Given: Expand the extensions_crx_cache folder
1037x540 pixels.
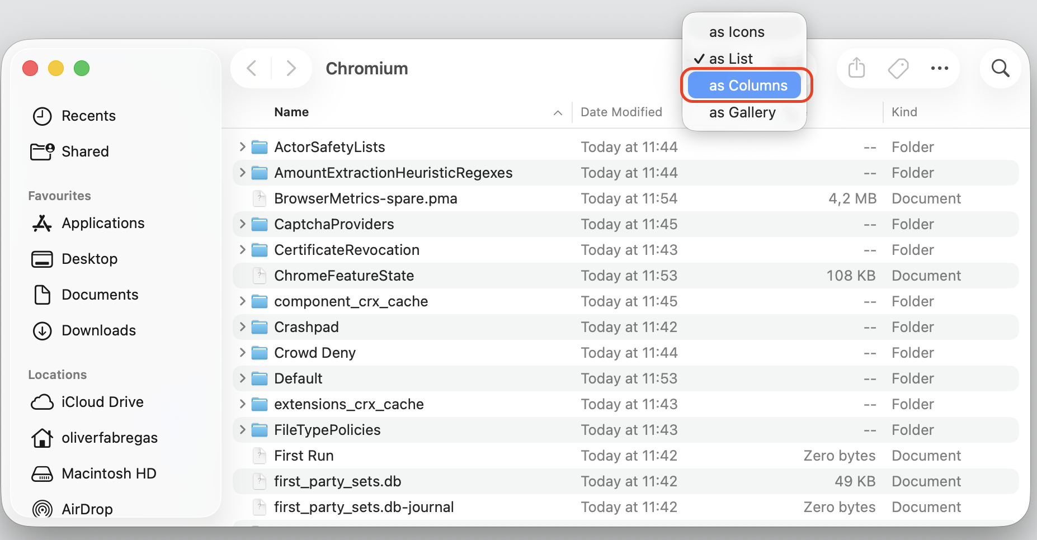Looking at the screenshot, I should click(x=242, y=404).
